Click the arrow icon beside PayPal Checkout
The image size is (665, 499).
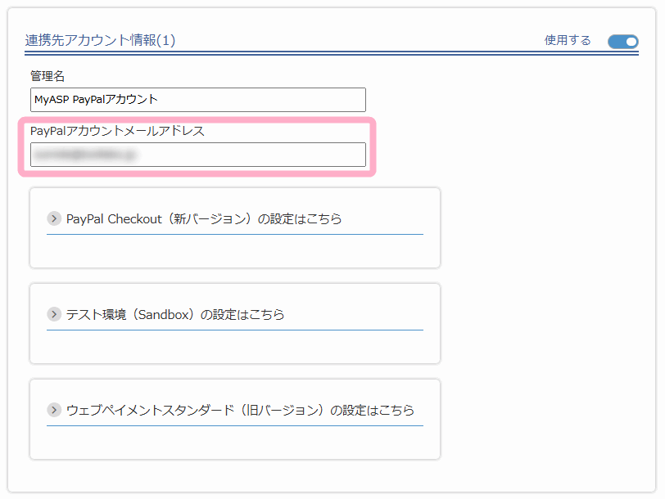[x=55, y=218]
